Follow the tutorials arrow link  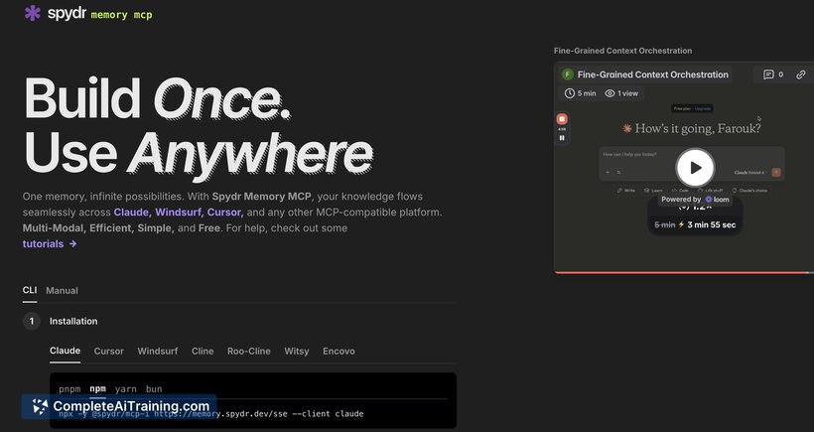click(x=50, y=243)
